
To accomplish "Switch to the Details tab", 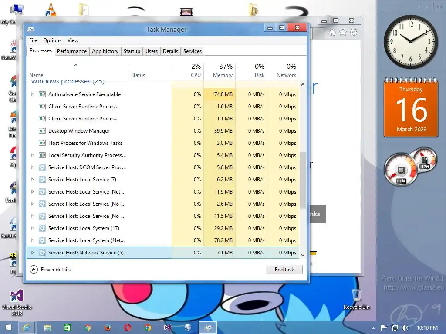I will (x=170, y=51).
